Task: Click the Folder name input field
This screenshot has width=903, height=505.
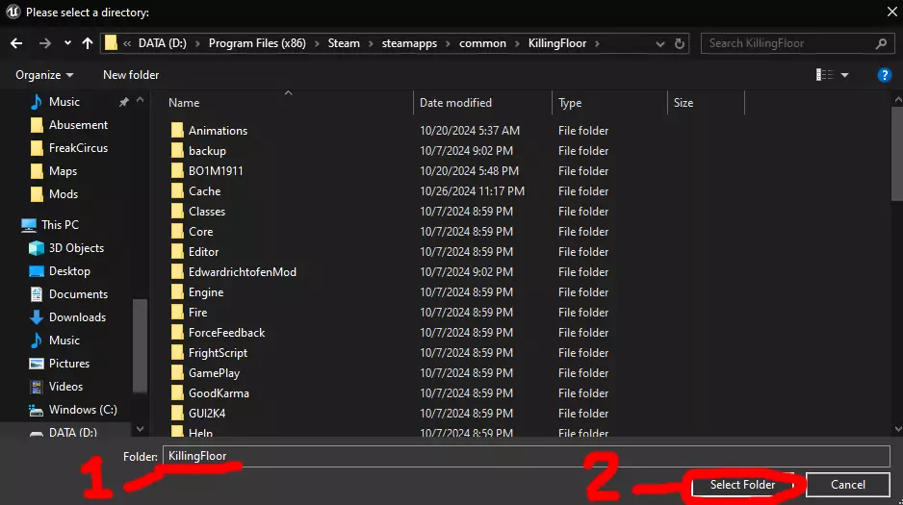Action: [x=527, y=456]
